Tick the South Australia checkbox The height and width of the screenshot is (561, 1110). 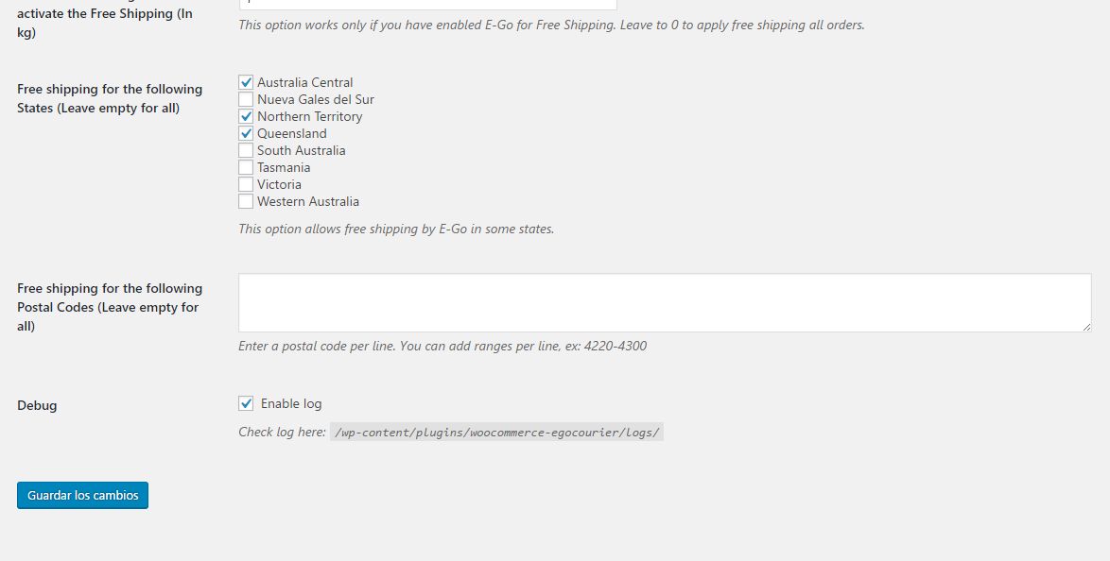(246, 151)
